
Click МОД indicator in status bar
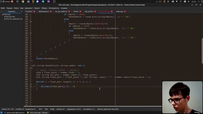52,109
